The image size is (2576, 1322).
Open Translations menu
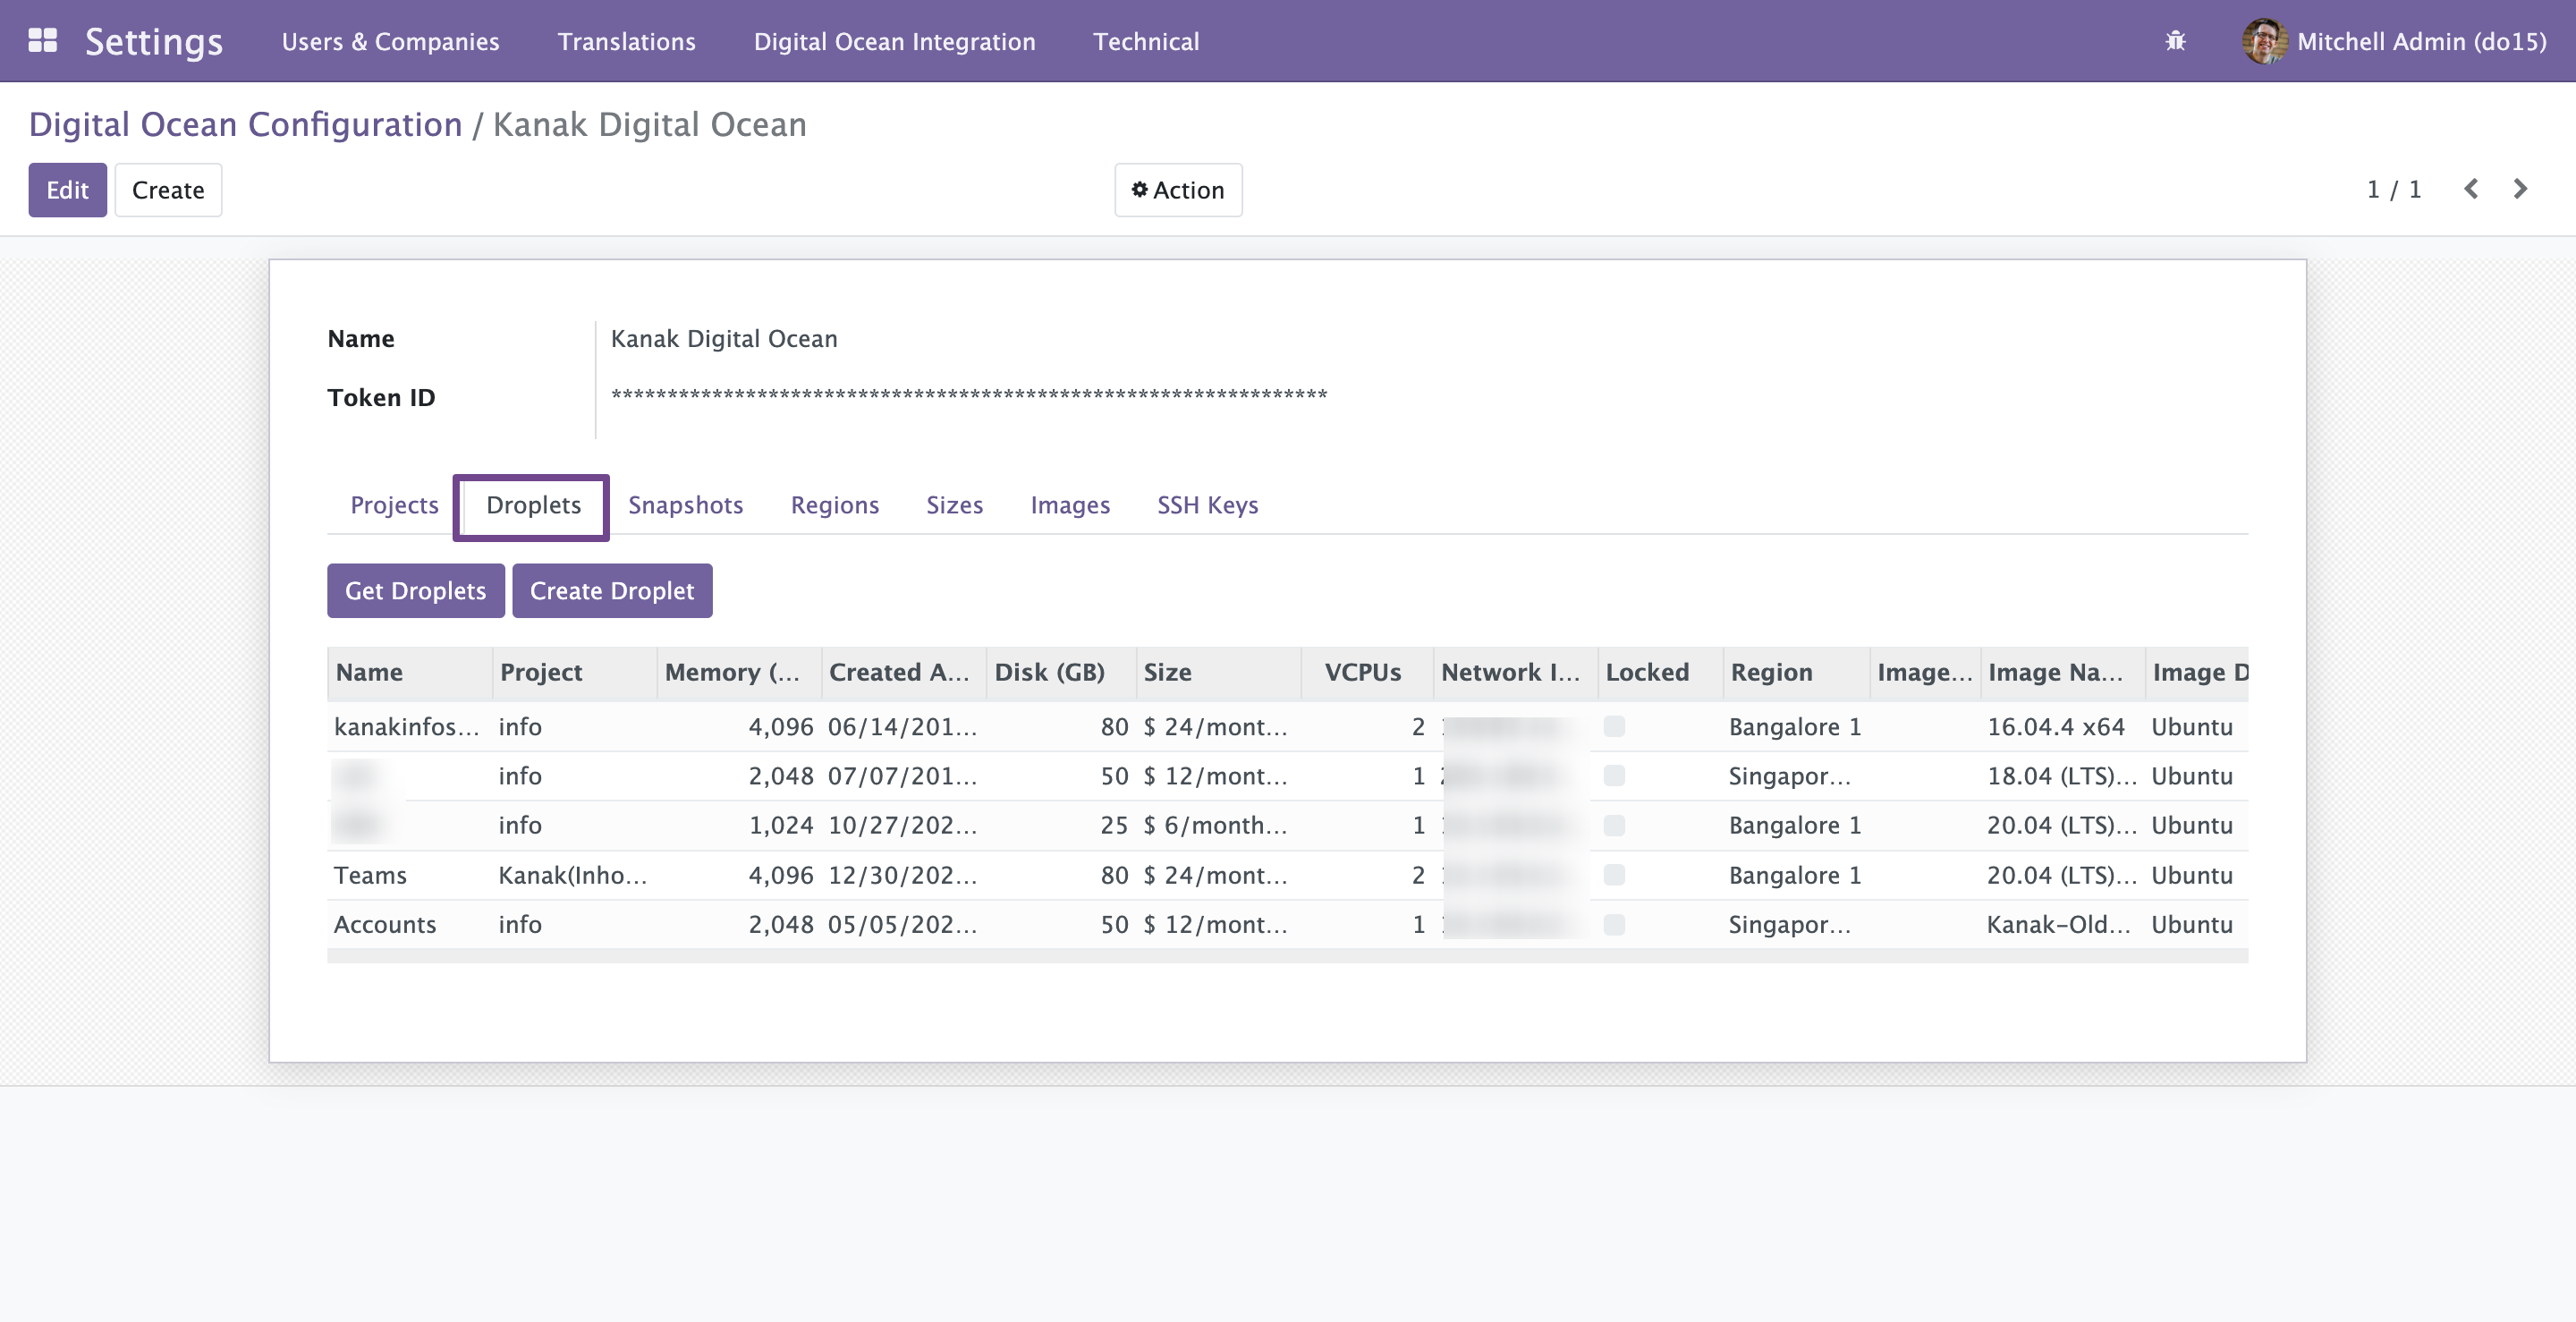click(x=627, y=41)
